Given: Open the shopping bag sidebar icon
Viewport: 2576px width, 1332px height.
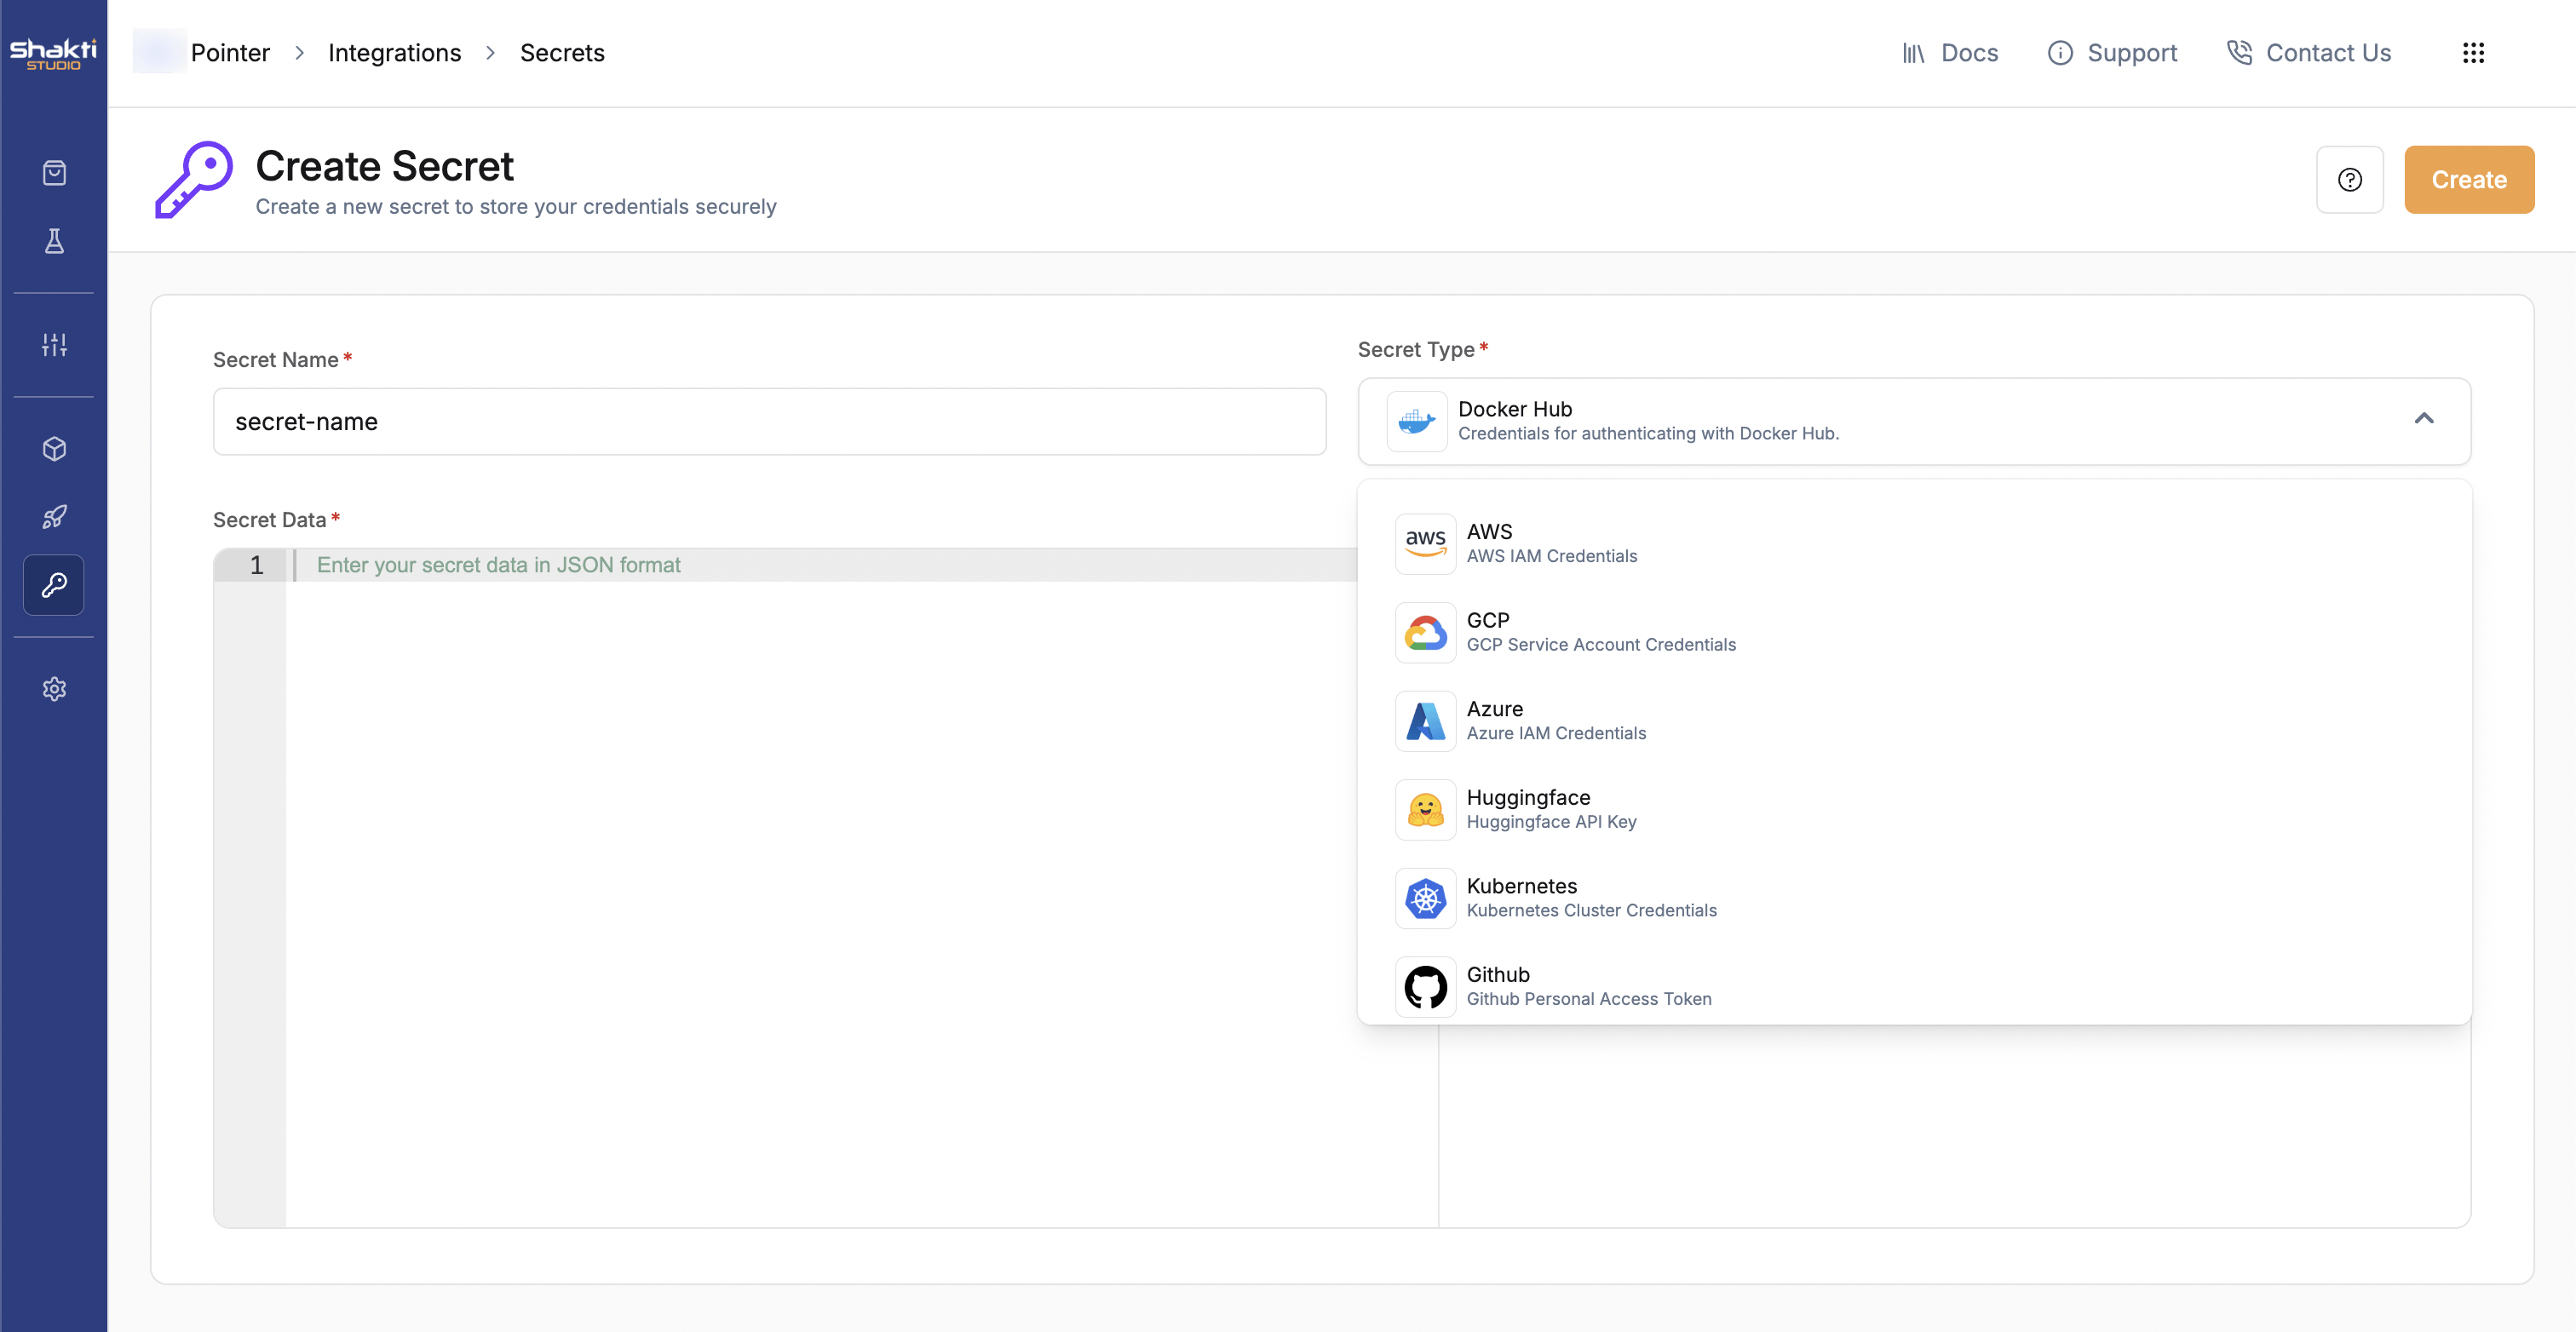Looking at the screenshot, I should (54, 173).
